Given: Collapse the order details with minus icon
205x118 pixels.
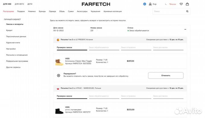Looking at the screenshot, I should click(x=185, y=29).
